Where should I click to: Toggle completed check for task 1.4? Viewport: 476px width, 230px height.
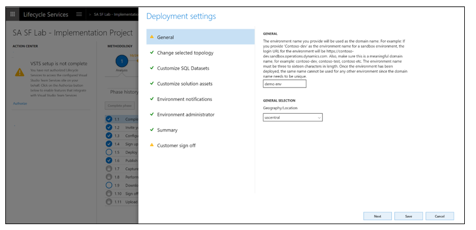tap(109, 144)
